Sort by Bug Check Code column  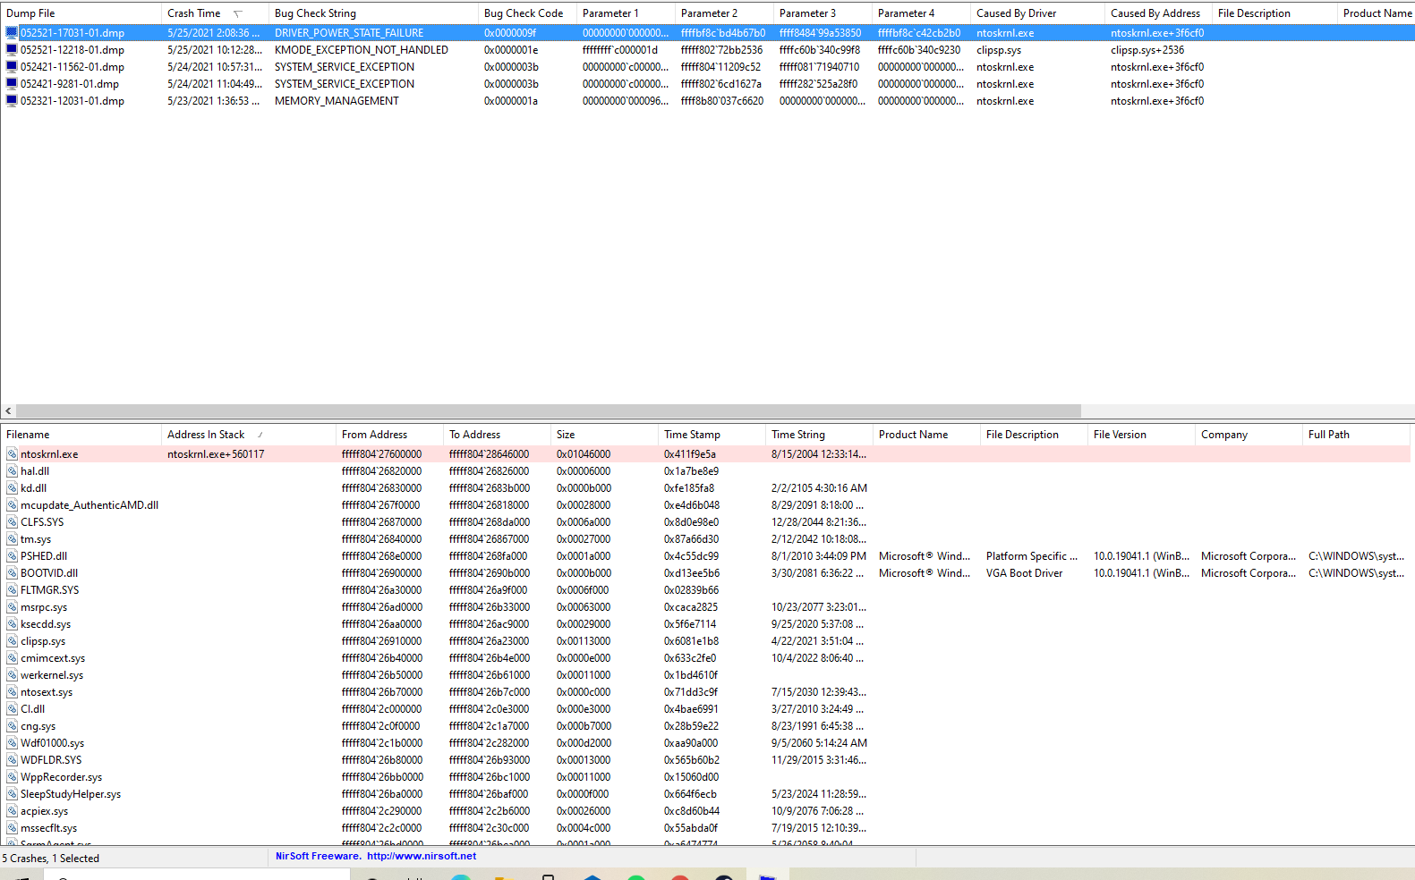click(527, 13)
